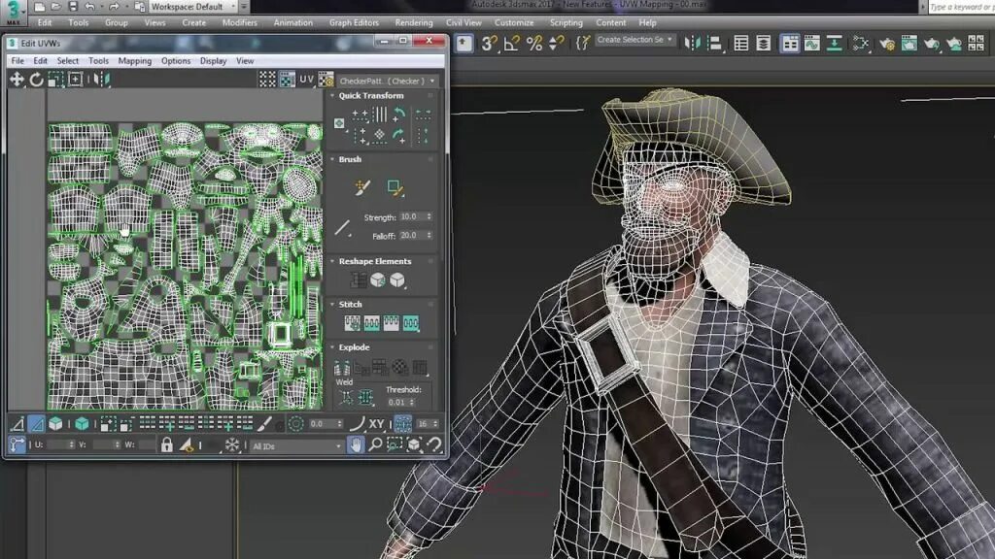The width and height of the screenshot is (995, 559).
Task: Activate the Zoom tool in the UVW editor
Action: point(374,444)
